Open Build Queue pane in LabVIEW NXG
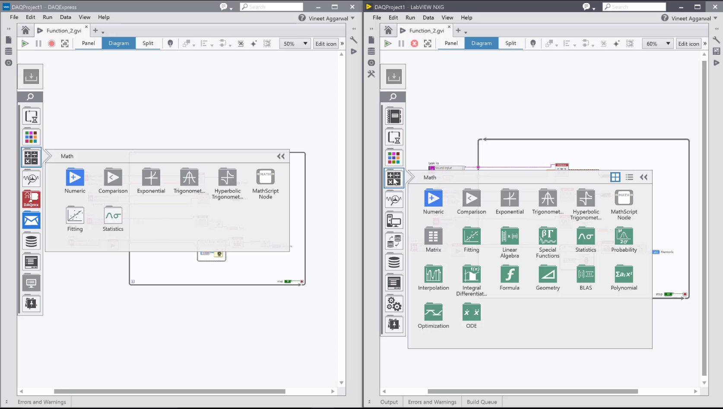723x409 pixels. 482,402
